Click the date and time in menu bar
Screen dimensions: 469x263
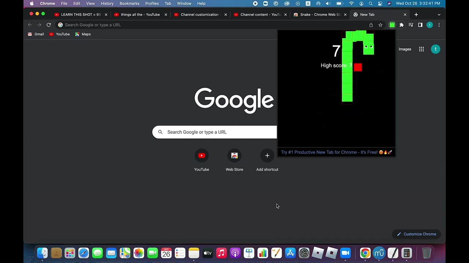pyautogui.click(x=418, y=3)
